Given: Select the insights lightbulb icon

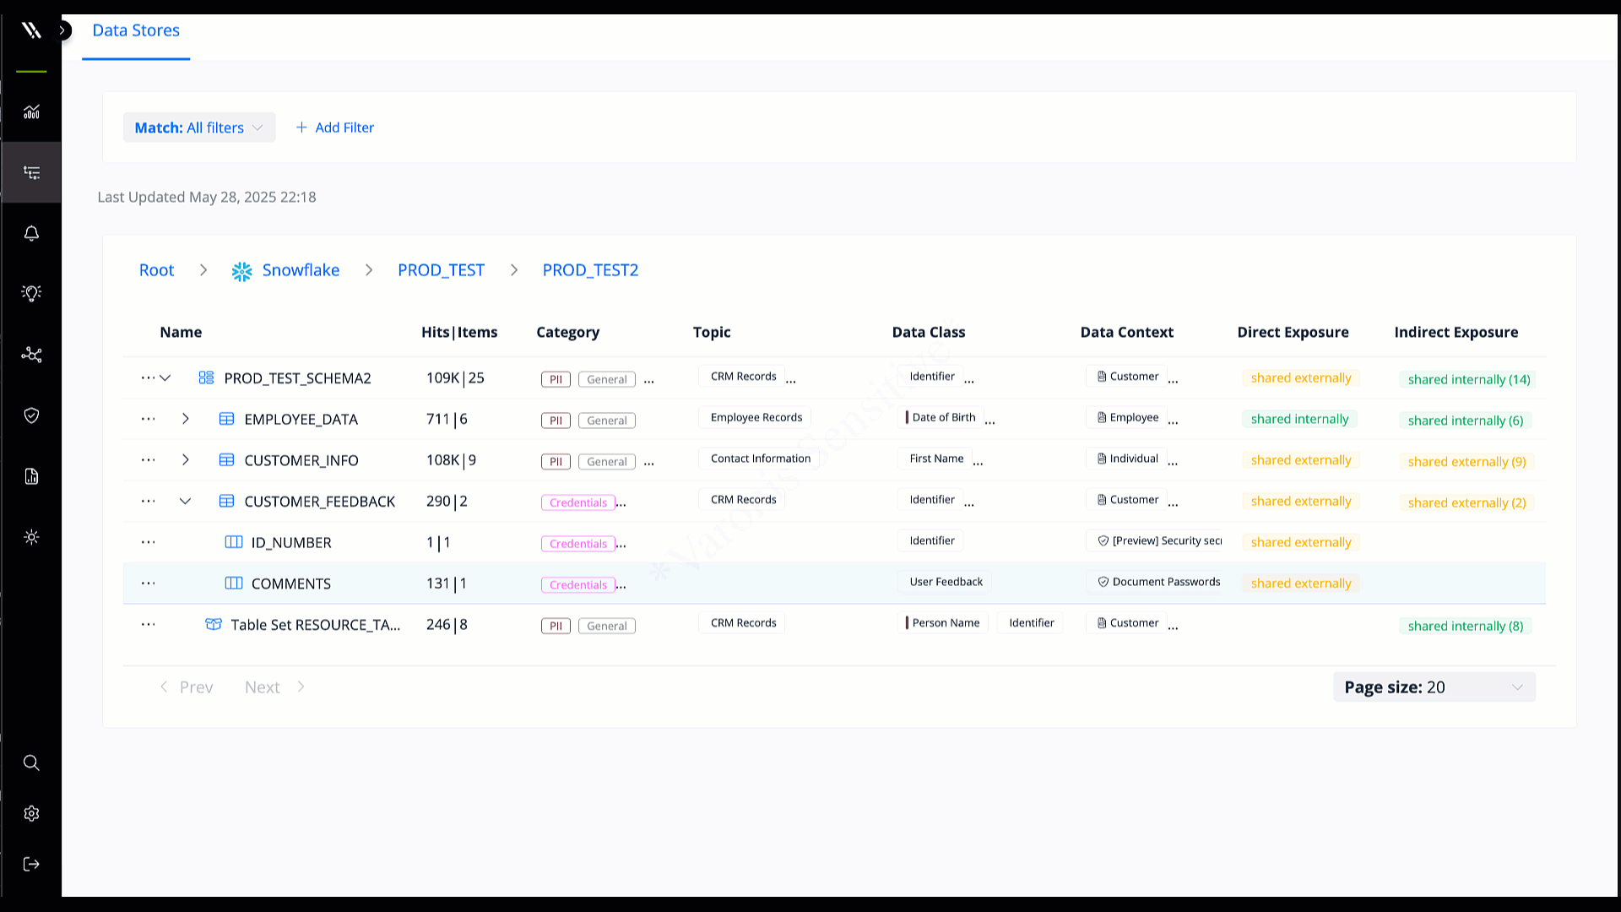Looking at the screenshot, I should click(31, 292).
